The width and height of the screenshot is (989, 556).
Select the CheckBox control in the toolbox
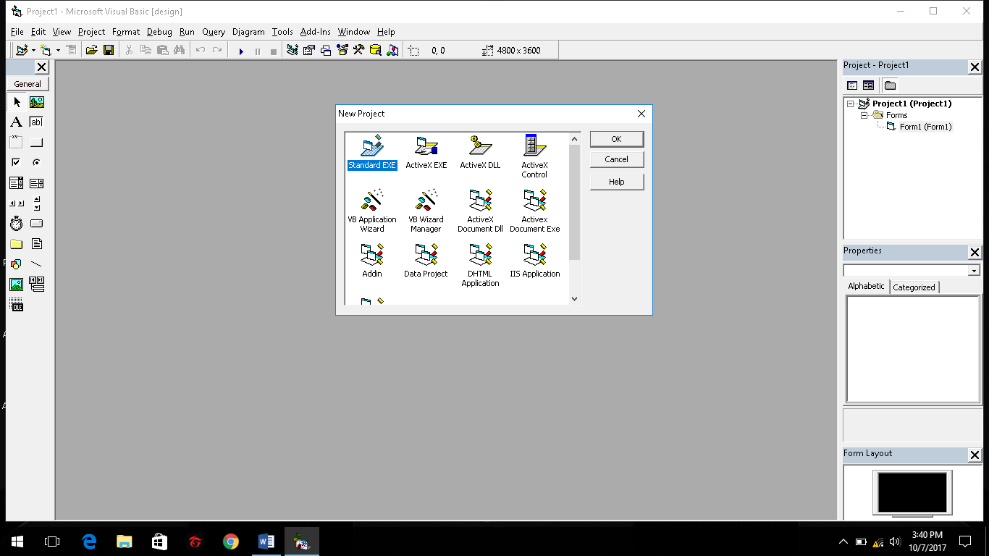(16, 162)
